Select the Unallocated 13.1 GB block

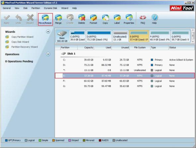120,36
